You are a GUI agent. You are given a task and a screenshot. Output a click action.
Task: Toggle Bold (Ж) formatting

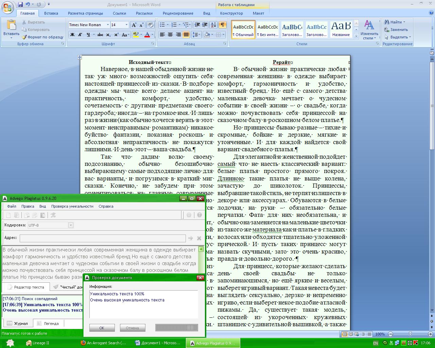[x=72, y=35]
